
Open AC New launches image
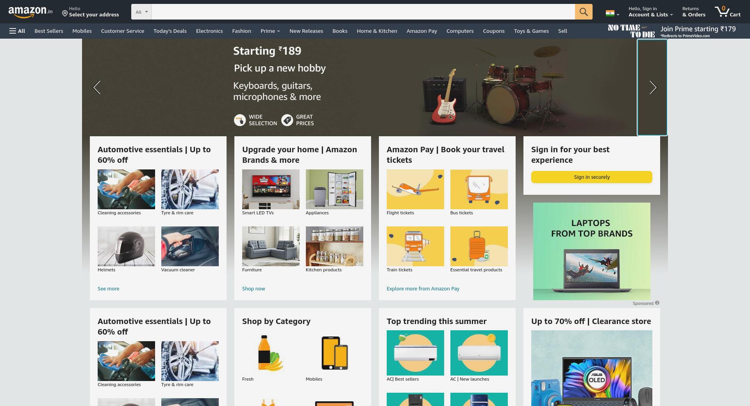(479, 353)
